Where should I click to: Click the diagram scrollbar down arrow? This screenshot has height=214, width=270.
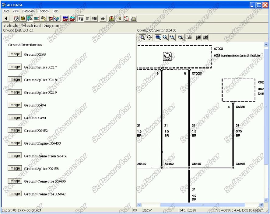(x=266, y=200)
